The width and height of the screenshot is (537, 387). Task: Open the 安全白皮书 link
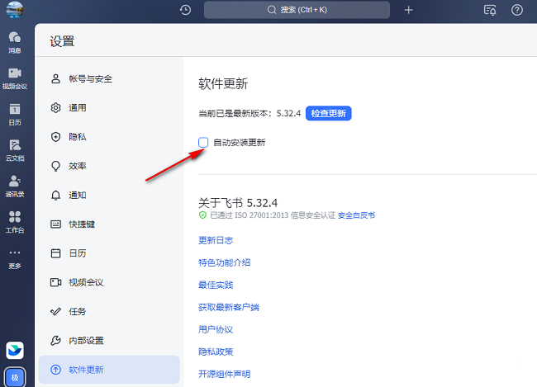356,215
